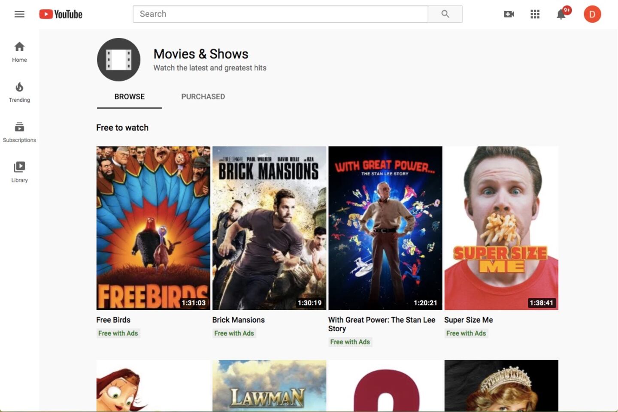Show notifications via bell icon
618x412 pixels.
coord(561,15)
